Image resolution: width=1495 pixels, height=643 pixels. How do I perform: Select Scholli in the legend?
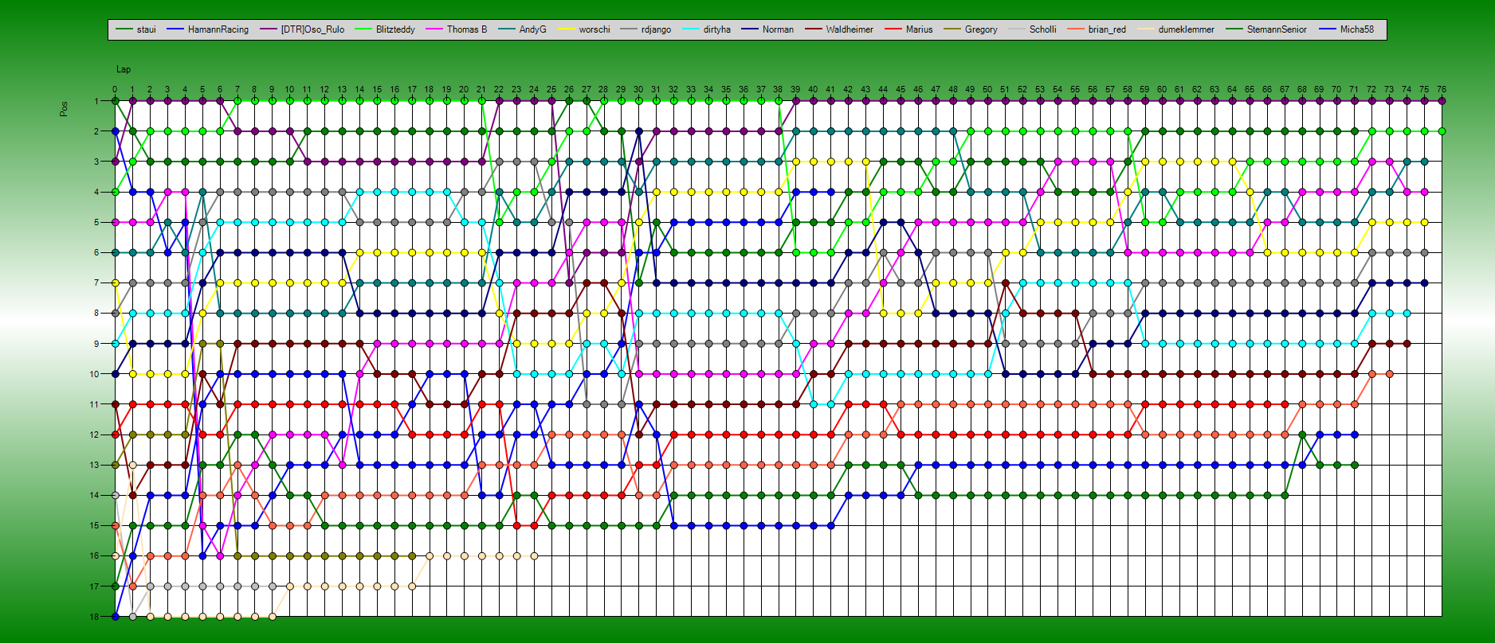[1032, 29]
